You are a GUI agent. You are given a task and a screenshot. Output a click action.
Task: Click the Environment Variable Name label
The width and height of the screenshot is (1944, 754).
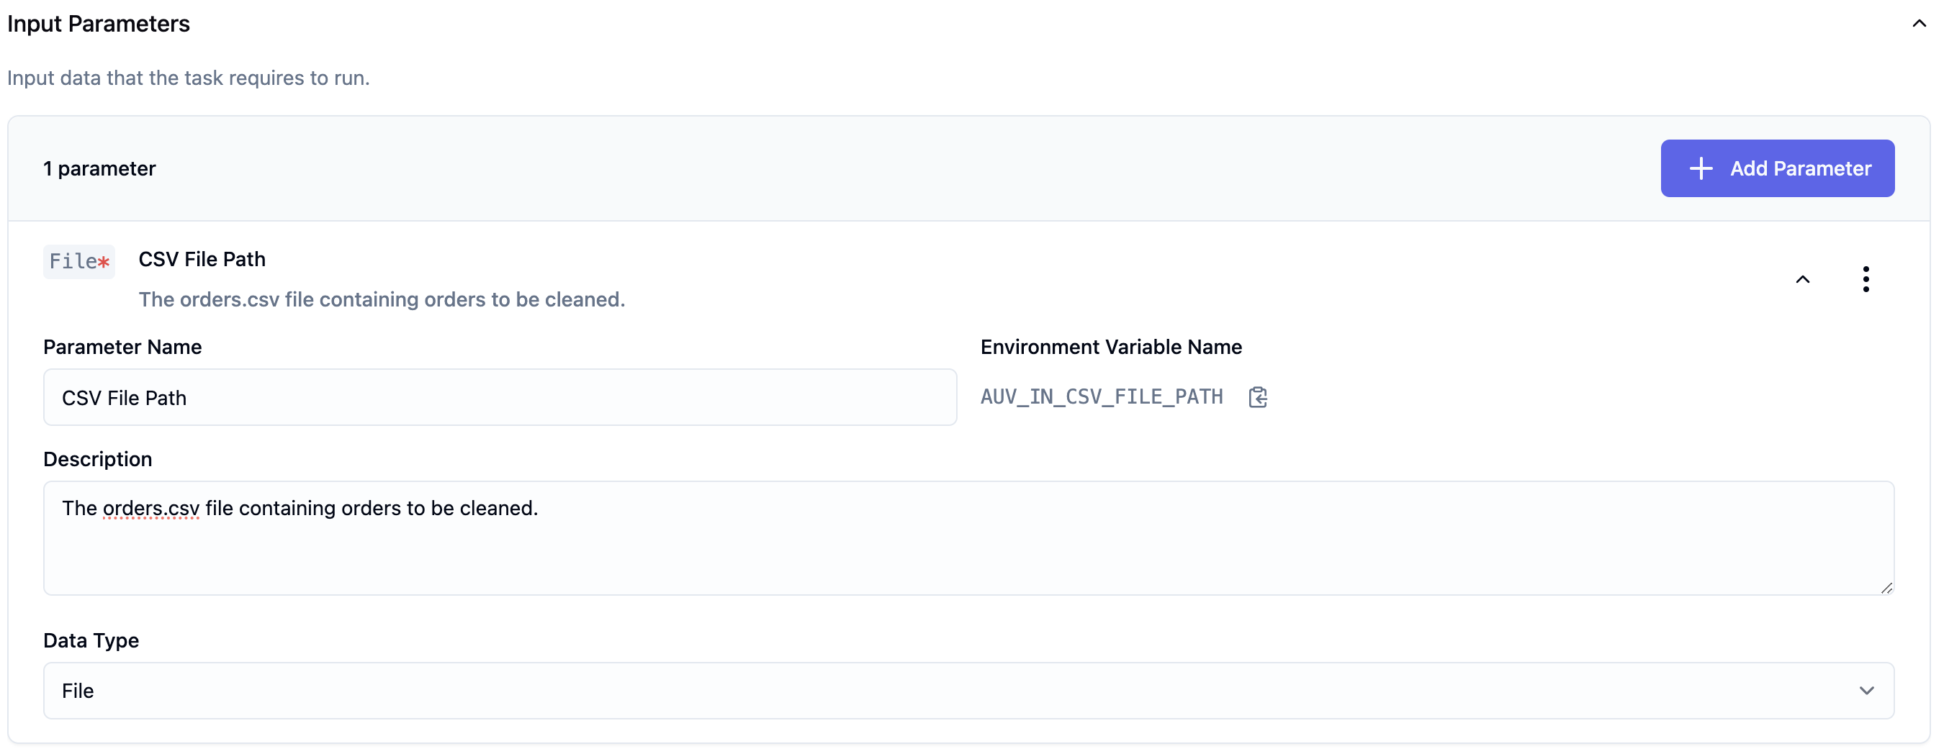click(1111, 347)
